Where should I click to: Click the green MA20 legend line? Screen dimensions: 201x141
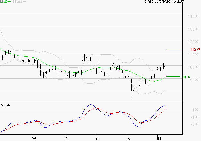pos(9,2)
